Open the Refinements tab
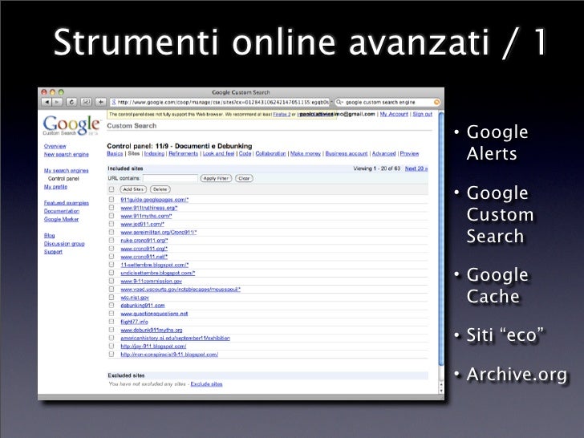 pyautogui.click(x=183, y=153)
